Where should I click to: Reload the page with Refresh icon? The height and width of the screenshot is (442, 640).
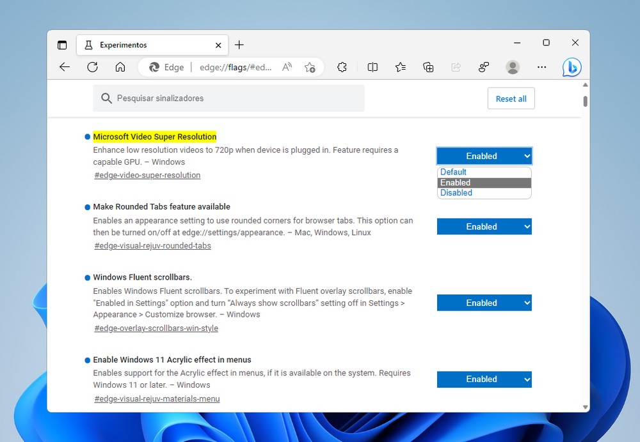(x=92, y=67)
